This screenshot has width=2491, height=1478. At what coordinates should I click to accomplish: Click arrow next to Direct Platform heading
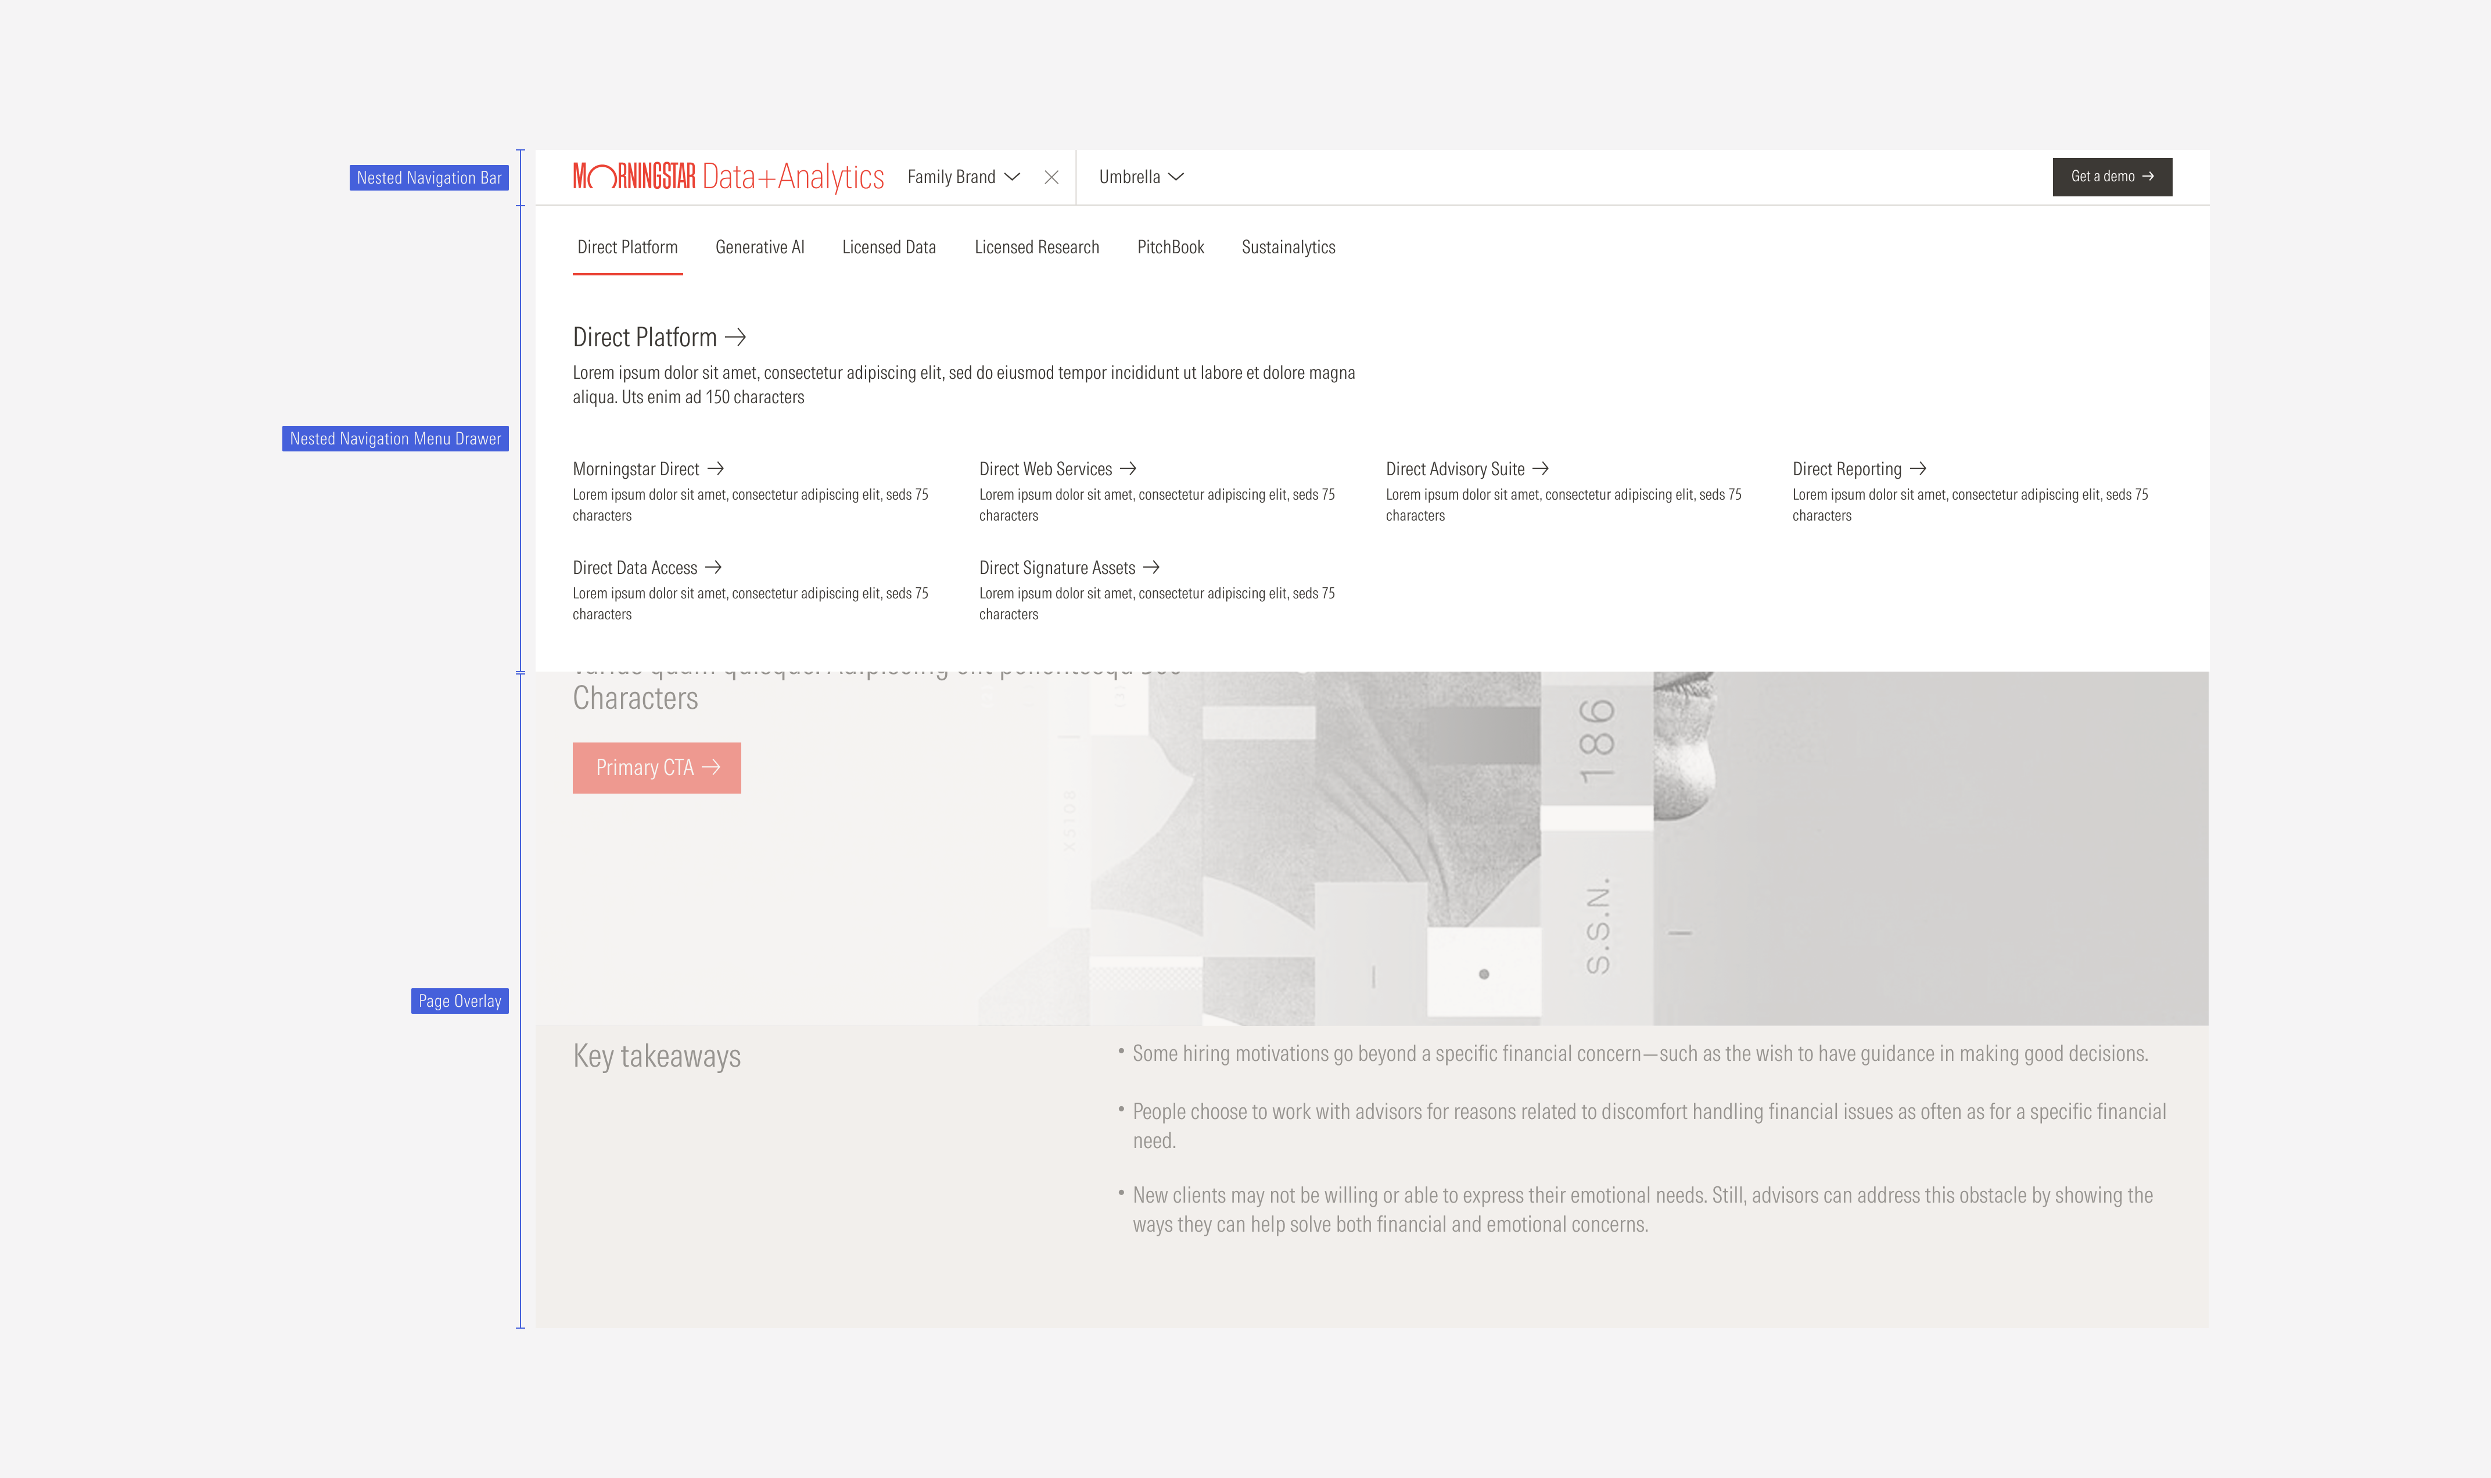736,338
